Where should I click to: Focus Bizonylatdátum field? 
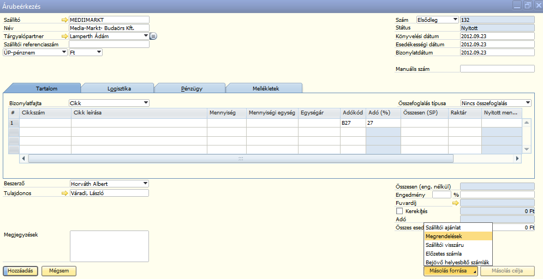tap(497, 52)
